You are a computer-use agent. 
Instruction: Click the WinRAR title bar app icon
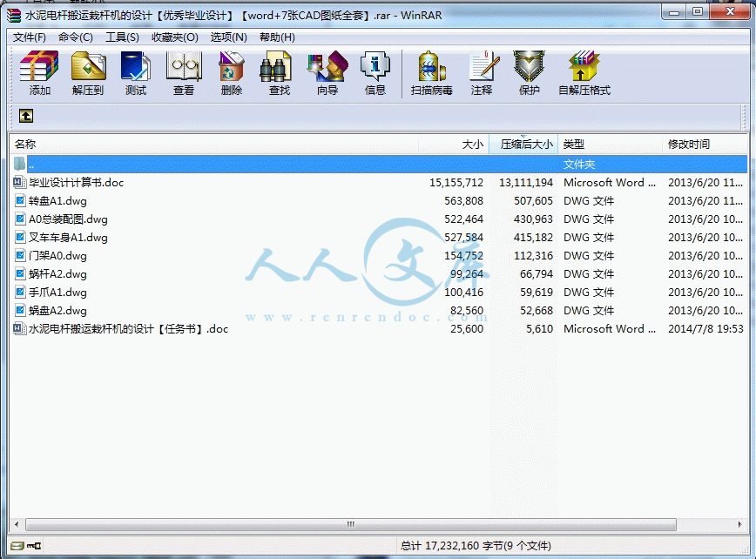pos(14,16)
